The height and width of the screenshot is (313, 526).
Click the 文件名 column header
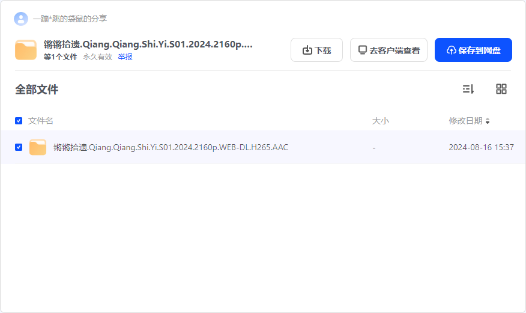click(x=41, y=121)
